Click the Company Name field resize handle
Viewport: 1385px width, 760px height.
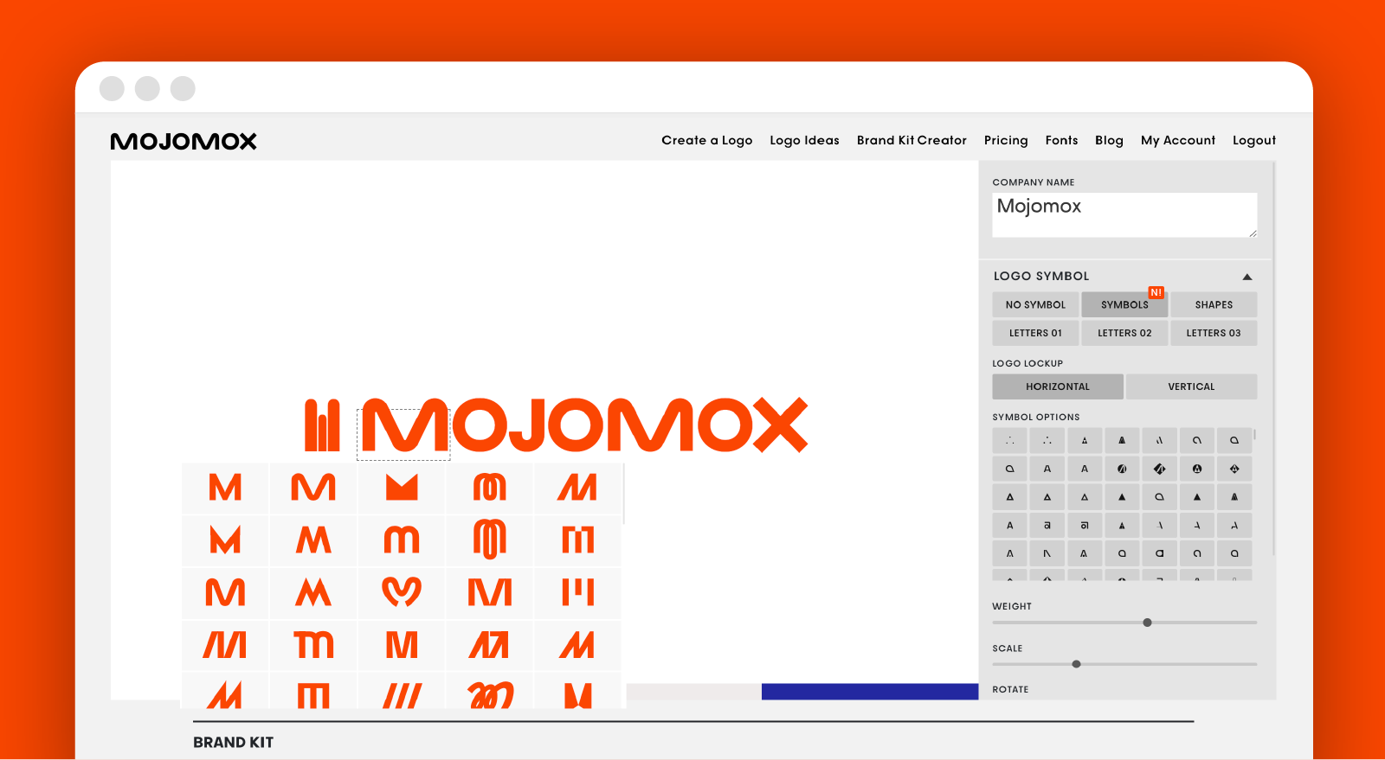coord(1253,233)
